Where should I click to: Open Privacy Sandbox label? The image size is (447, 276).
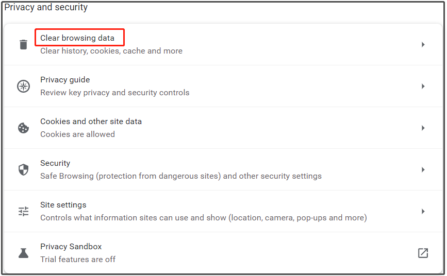click(x=71, y=246)
